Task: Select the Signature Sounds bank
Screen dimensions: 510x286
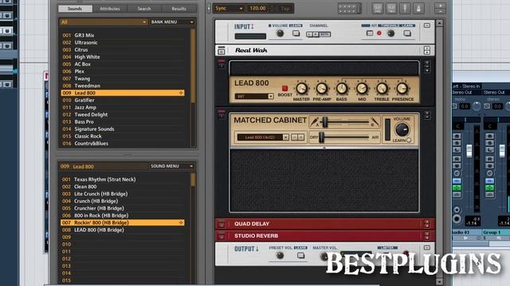Action: (123, 129)
